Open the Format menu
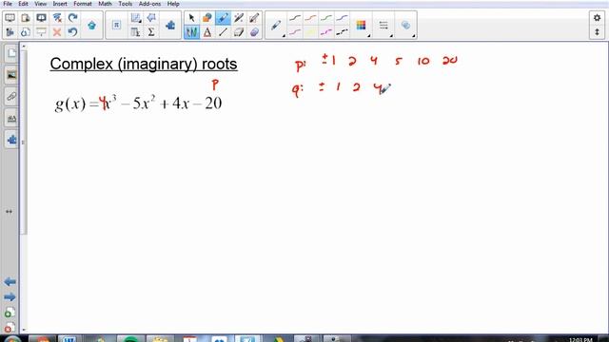The width and height of the screenshot is (609, 342). 83,4
